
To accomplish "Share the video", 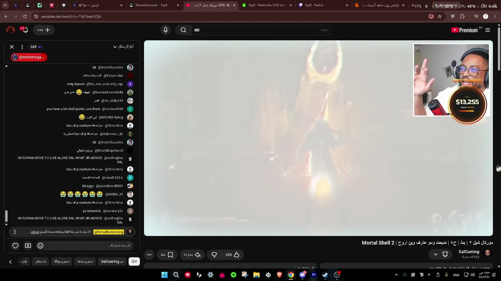I will click(x=192, y=255).
